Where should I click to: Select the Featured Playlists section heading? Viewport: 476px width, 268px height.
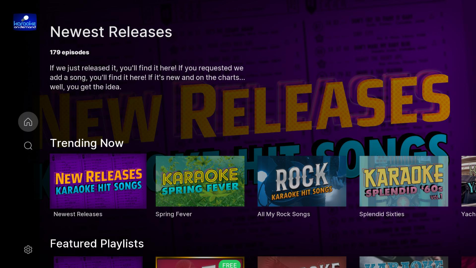click(x=97, y=243)
